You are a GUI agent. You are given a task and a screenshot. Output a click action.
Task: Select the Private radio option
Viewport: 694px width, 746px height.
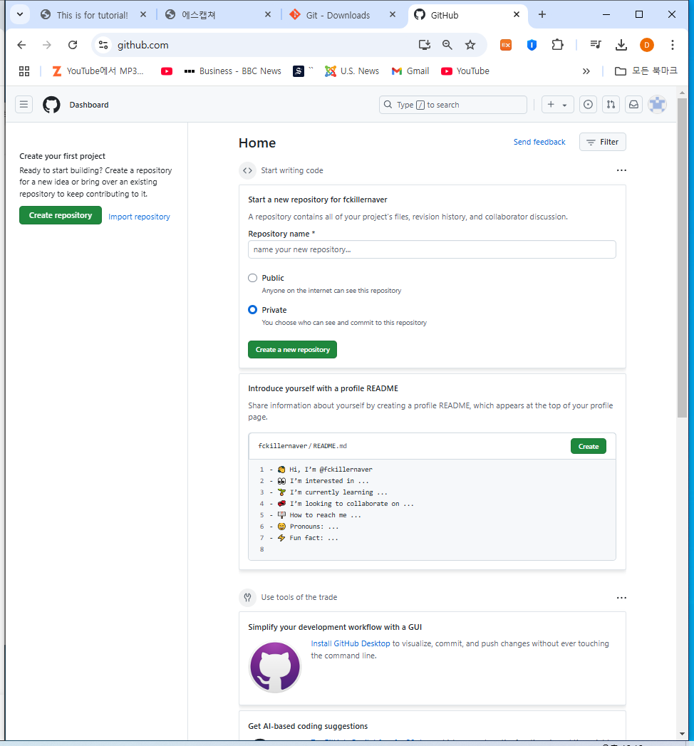pyautogui.click(x=252, y=310)
